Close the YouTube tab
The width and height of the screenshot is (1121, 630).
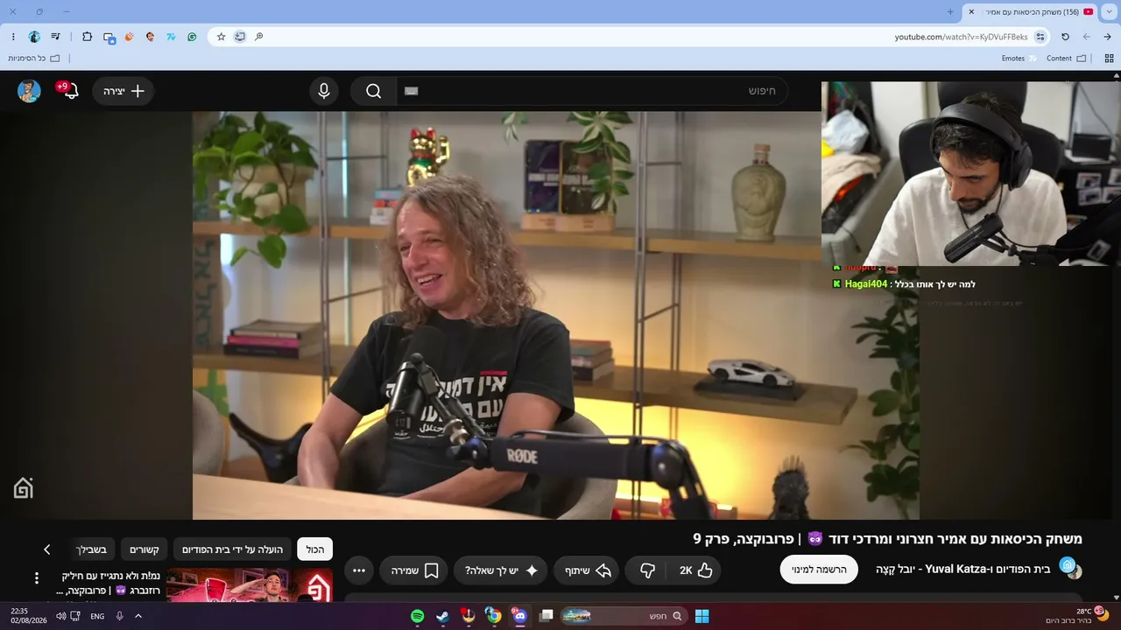(971, 11)
